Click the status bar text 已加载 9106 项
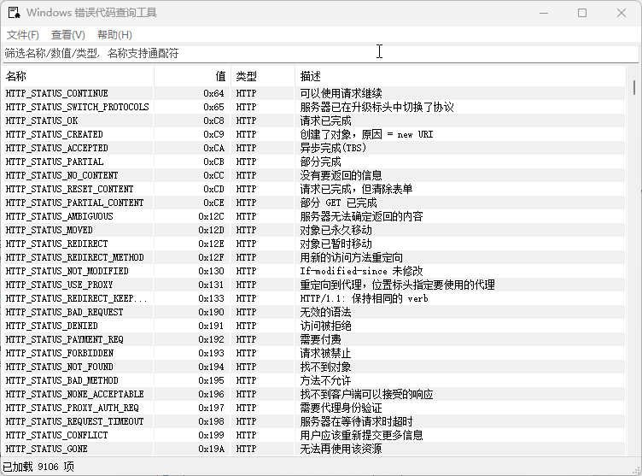Image resolution: width=642 pixels, height=476 pixels. (39, 467)
